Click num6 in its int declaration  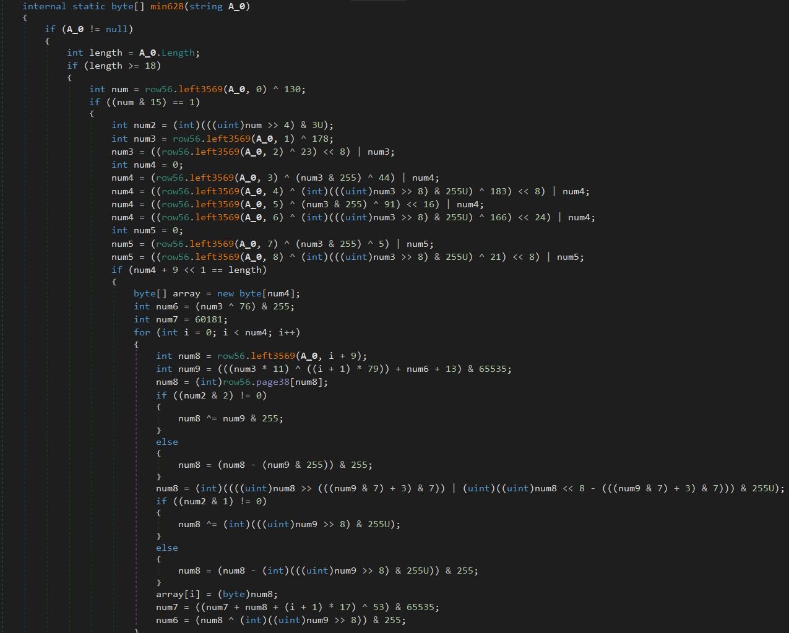coord(166,306)
